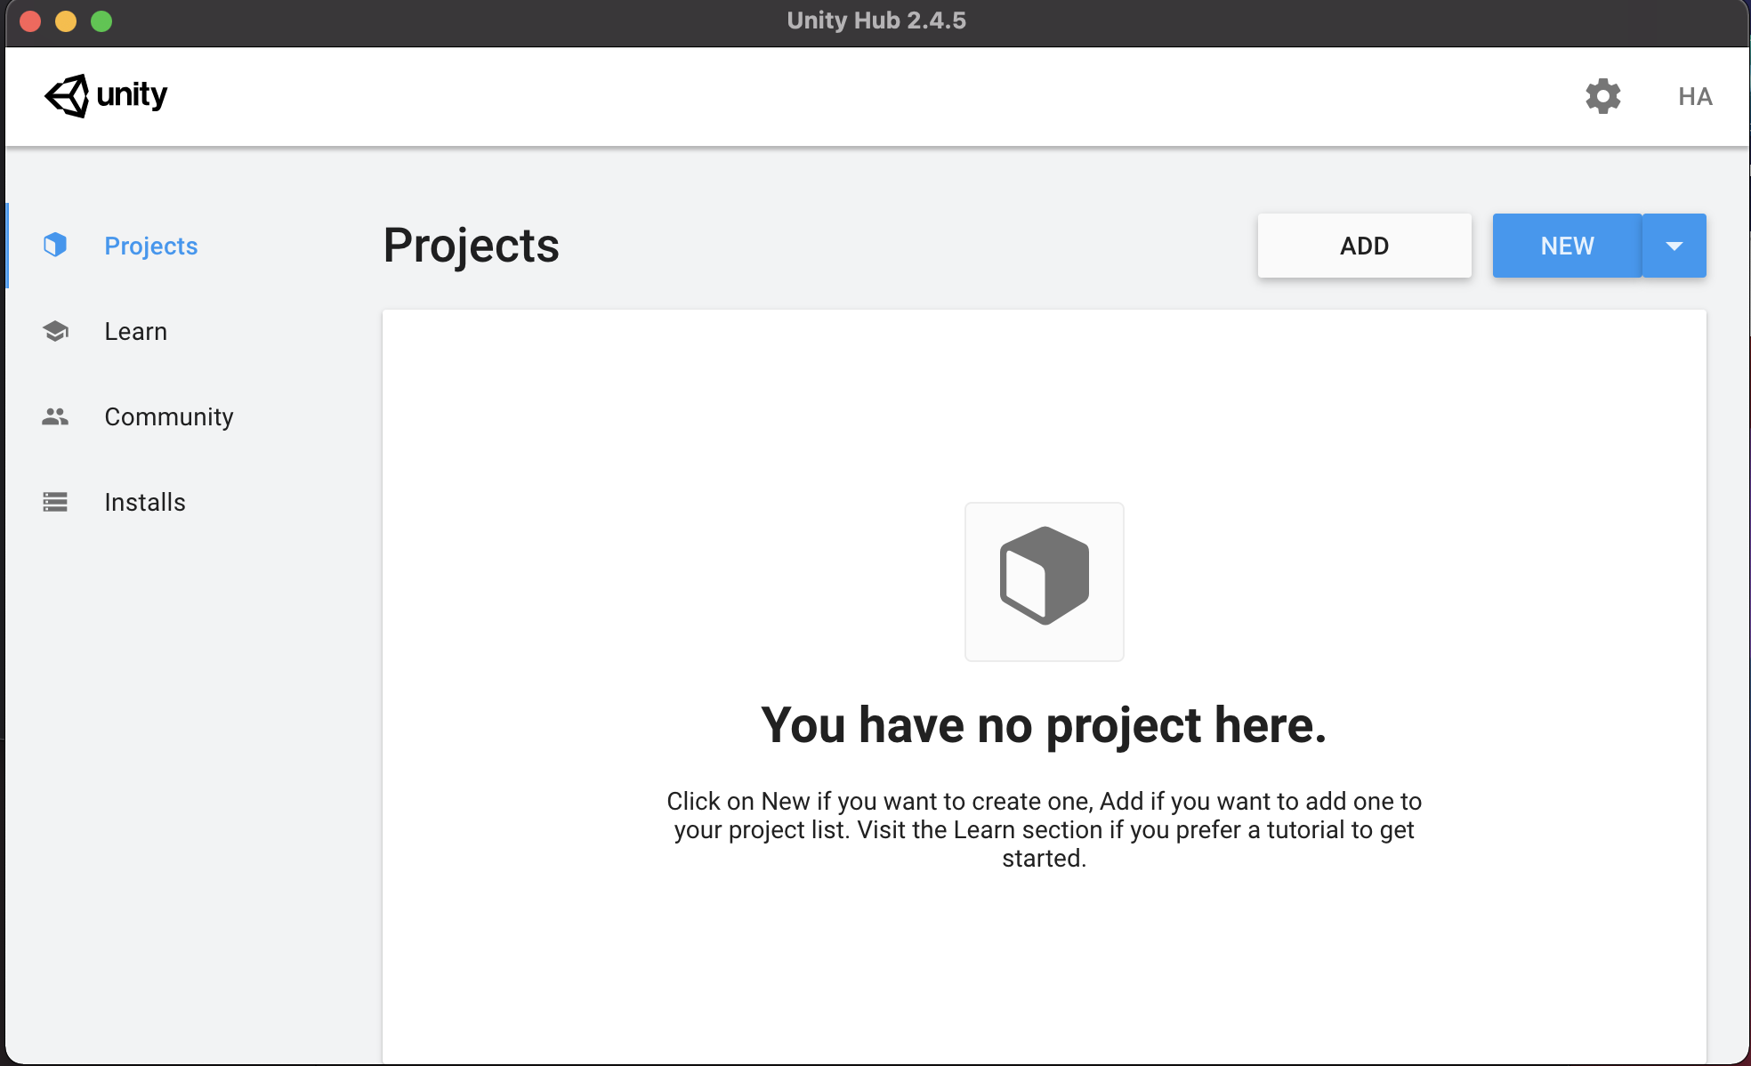1751x1066 pixels.
Task: Expand the NEW button dropdown arrow
Action: 1674,245
